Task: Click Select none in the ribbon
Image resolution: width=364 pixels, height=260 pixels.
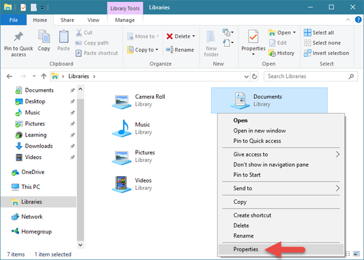Action: pos(322,43)
